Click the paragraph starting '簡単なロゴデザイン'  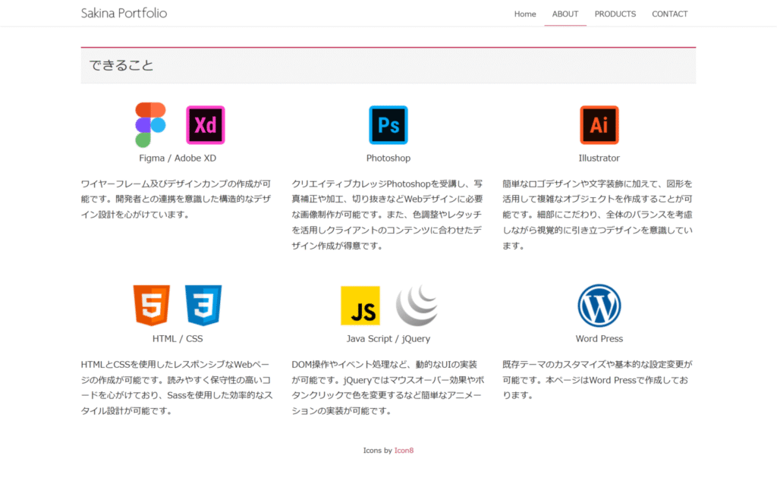tap(598, 215)
